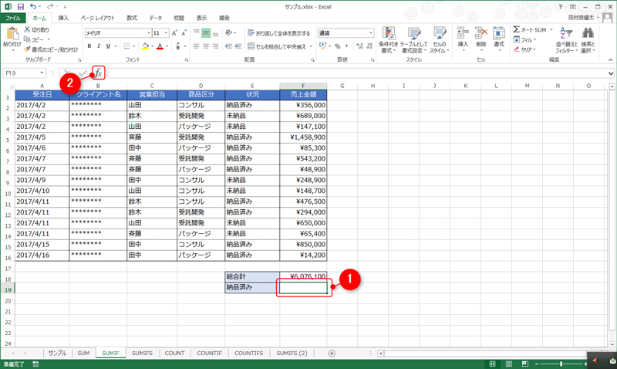Toggle Middle vertical alignment
The image size is (617, 369).
coord(206,33)
